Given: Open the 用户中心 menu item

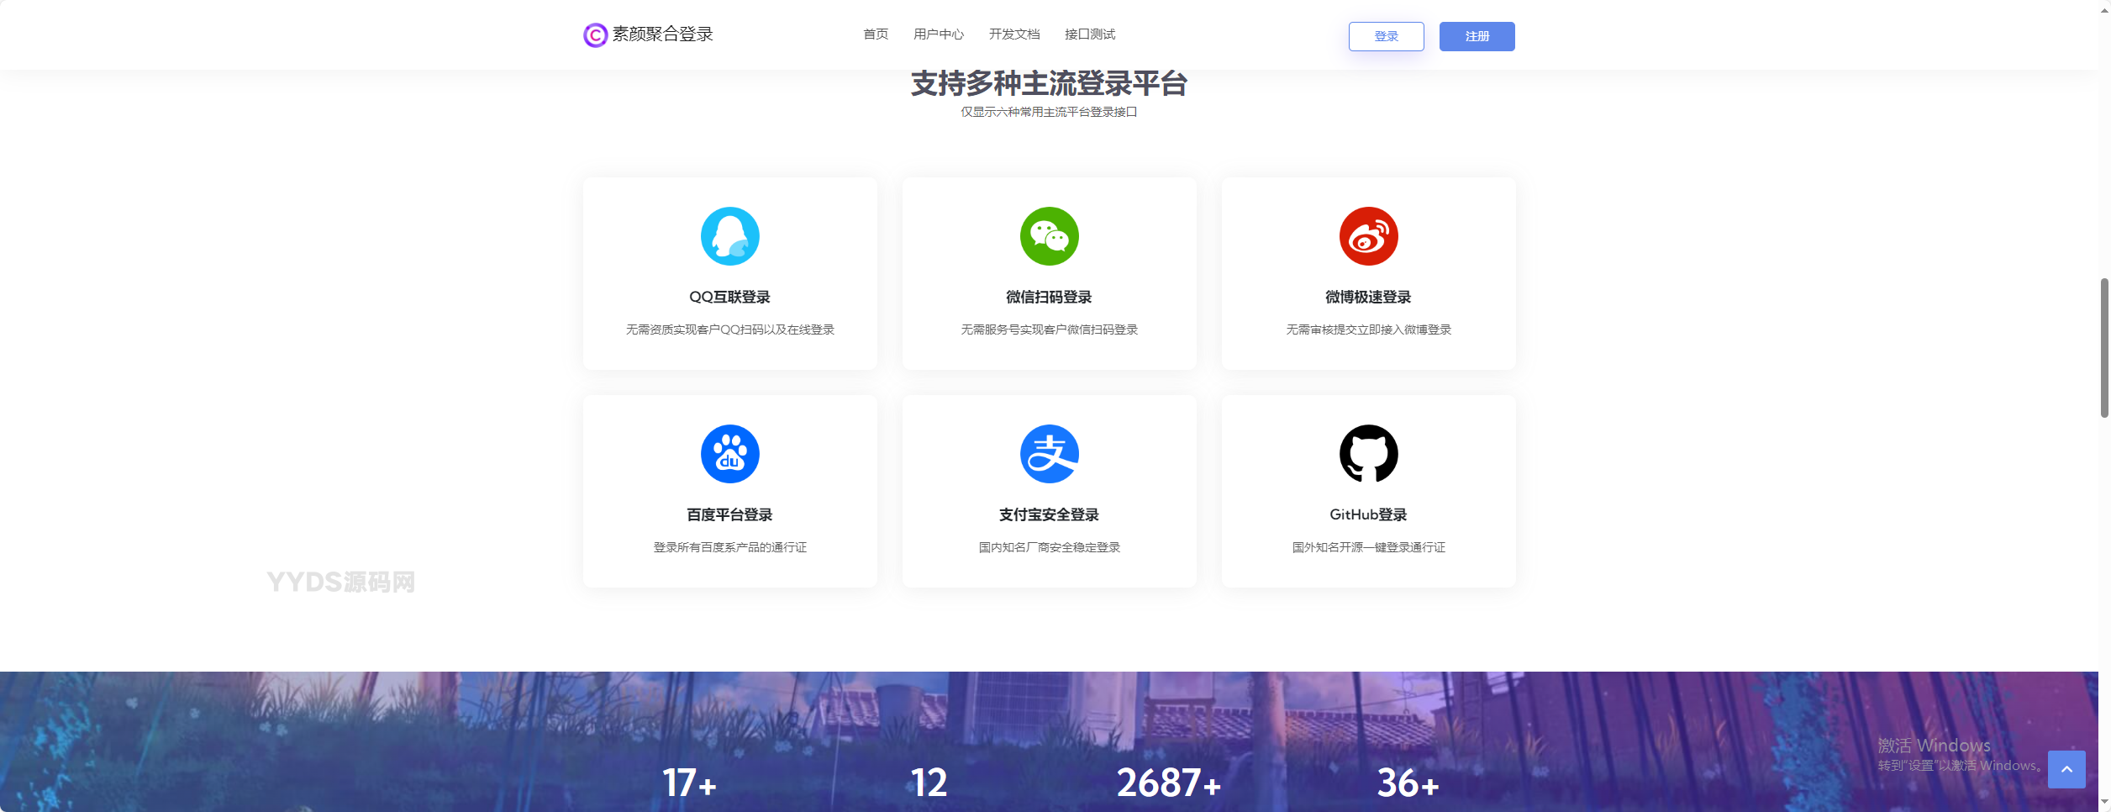Looking at the screenshot, I should pos(939,34).
